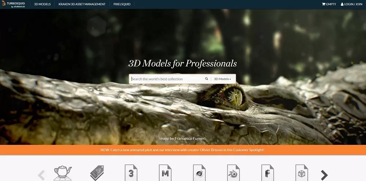
Task: Click the TurboSquid logo
Action: [x=13, y=4]
